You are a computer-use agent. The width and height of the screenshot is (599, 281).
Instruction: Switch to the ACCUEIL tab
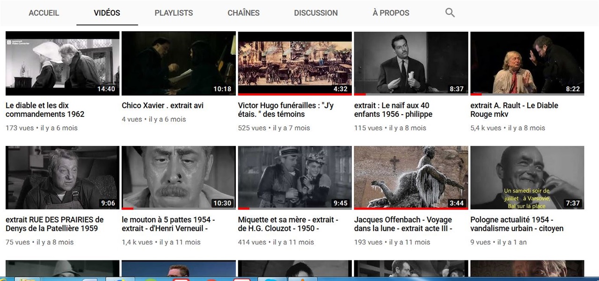click(x=44, y=13)
